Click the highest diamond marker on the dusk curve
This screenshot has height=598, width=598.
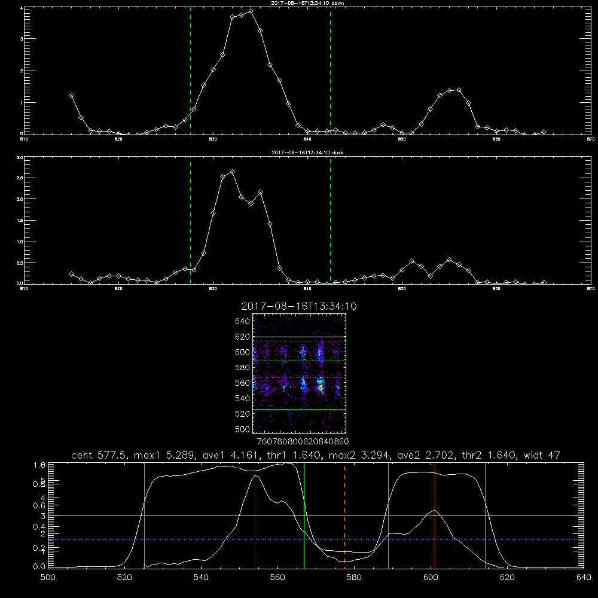pyautogui.click(x=232, y=172)
